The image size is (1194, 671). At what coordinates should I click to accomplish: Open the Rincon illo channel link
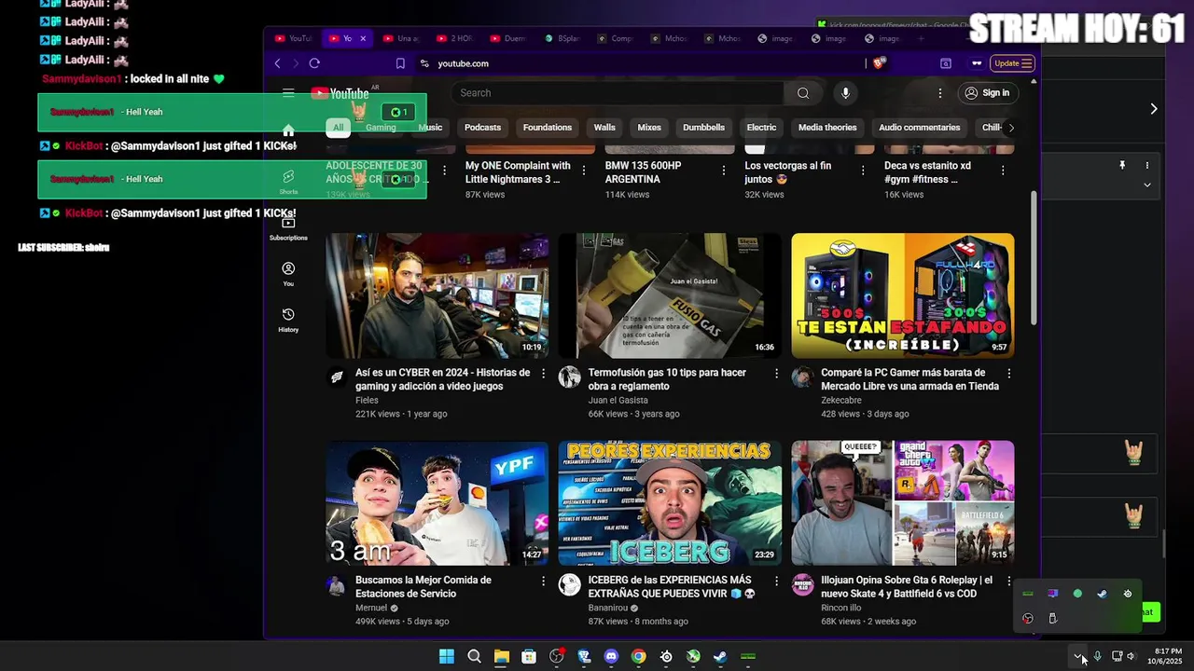point(840,608)
